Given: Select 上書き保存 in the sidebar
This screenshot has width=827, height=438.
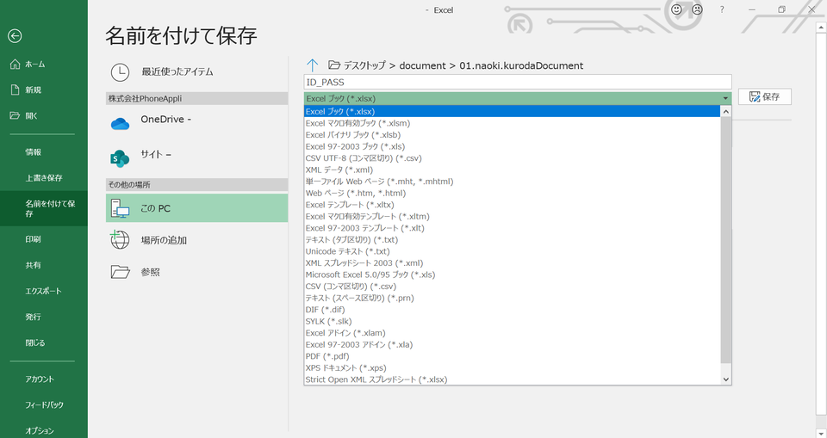Looking at the screenshot, I should (44, 178).
